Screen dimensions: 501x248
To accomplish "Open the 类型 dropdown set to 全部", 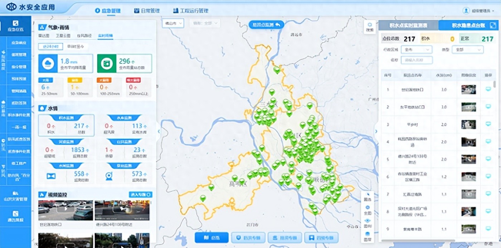I will tap(467, 49).
